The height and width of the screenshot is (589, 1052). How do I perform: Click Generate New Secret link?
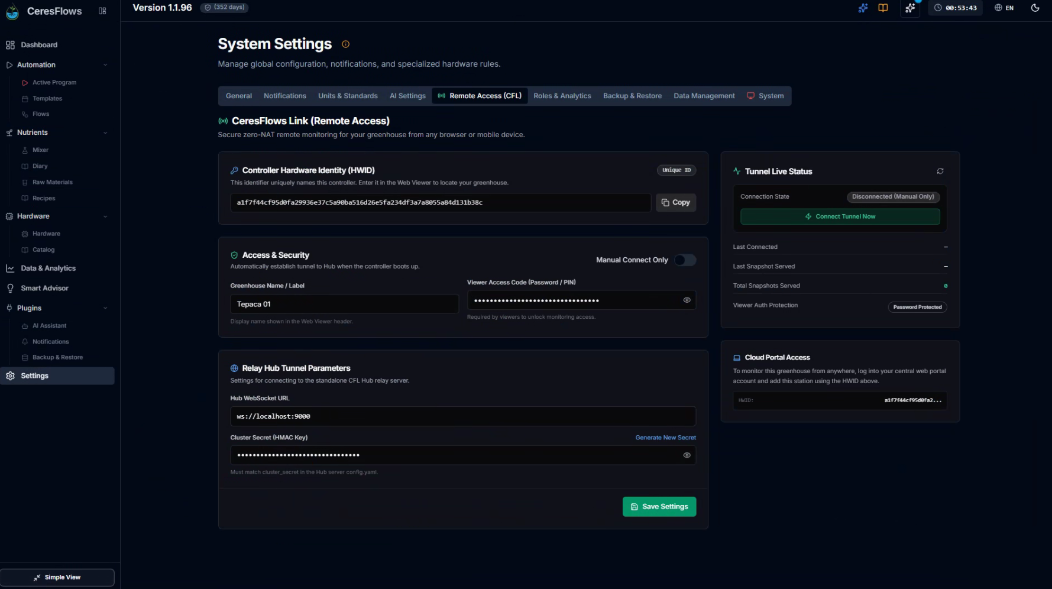(665, 438)
